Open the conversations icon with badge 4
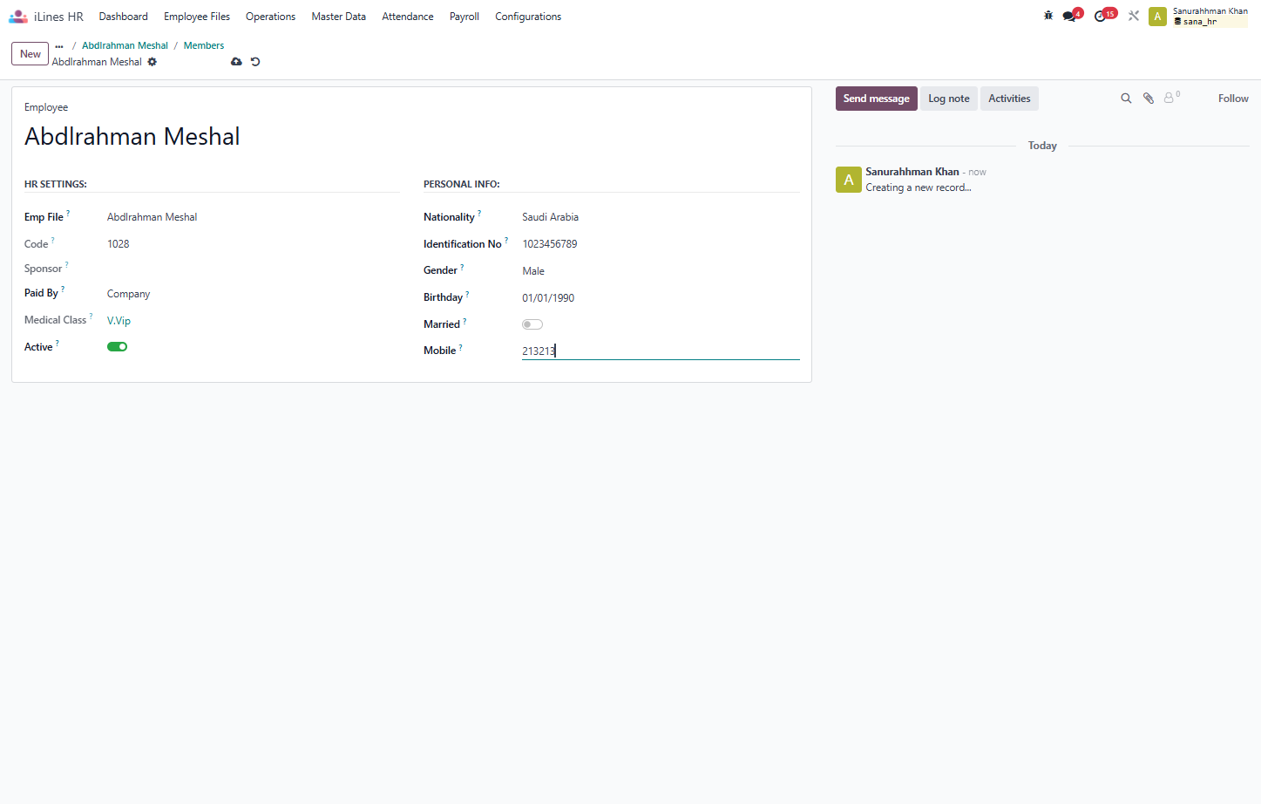This screenshot has height=804, width=1261. (x=1070, y=16)
